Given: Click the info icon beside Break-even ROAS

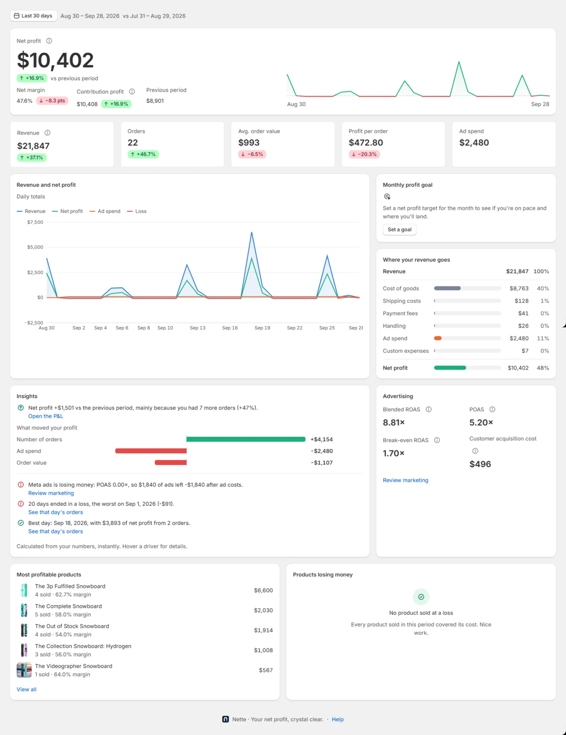Looking at the screenshot, I should tap(437, 440).
